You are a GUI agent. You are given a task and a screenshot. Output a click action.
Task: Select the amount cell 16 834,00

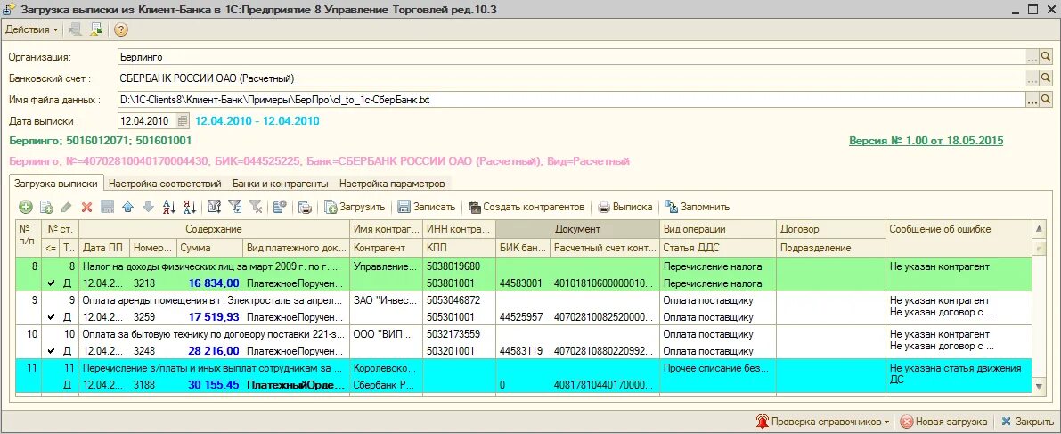209,283
